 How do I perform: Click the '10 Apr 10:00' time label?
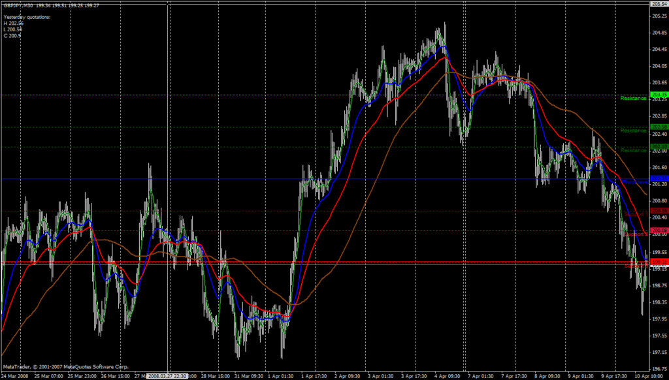[649, 377]
